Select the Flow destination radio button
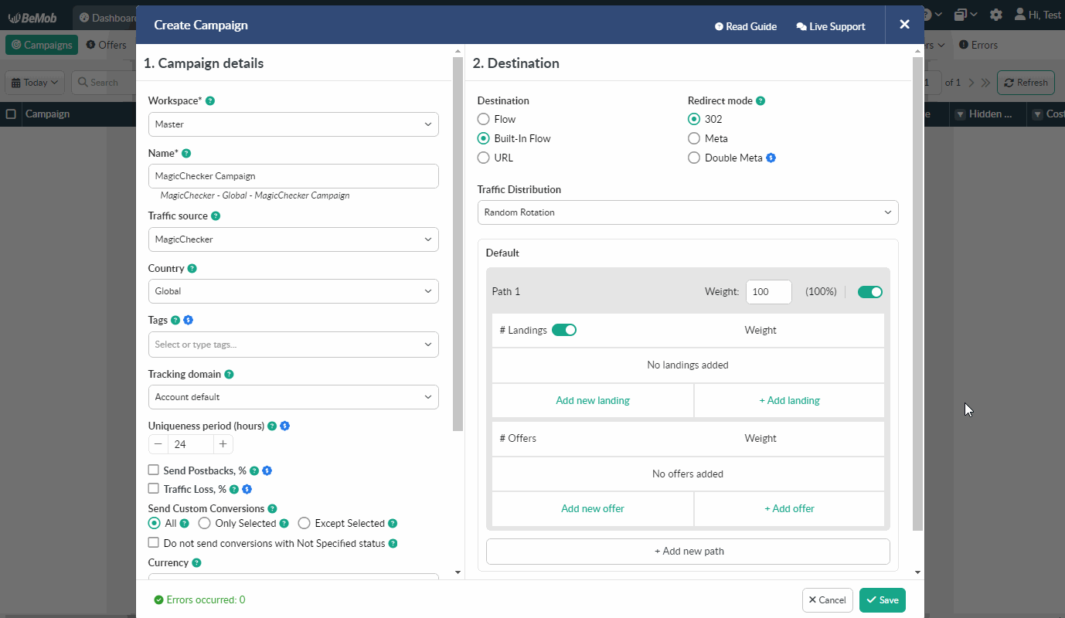 pyautogui.click(x=484, y=119)
